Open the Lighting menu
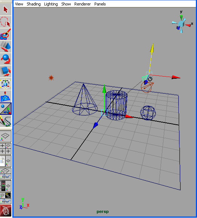This screenshot has height=218, width=197. point(51,4)
